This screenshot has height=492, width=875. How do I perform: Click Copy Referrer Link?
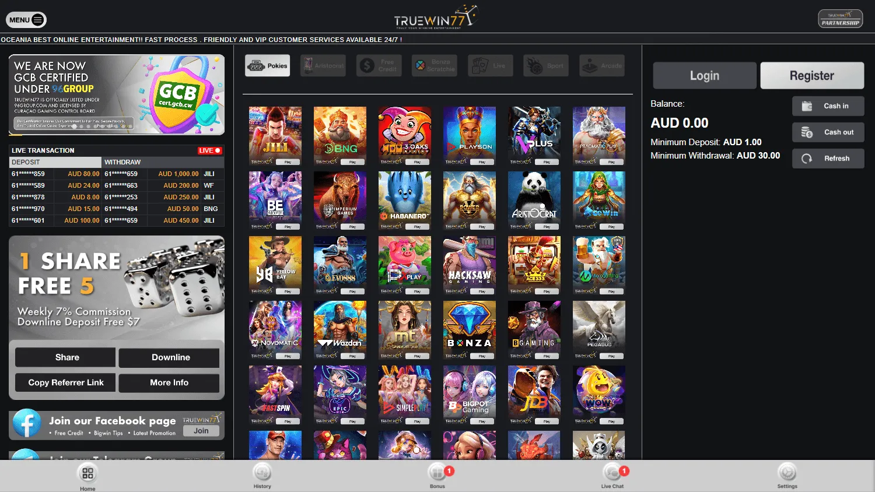point(65,383)
